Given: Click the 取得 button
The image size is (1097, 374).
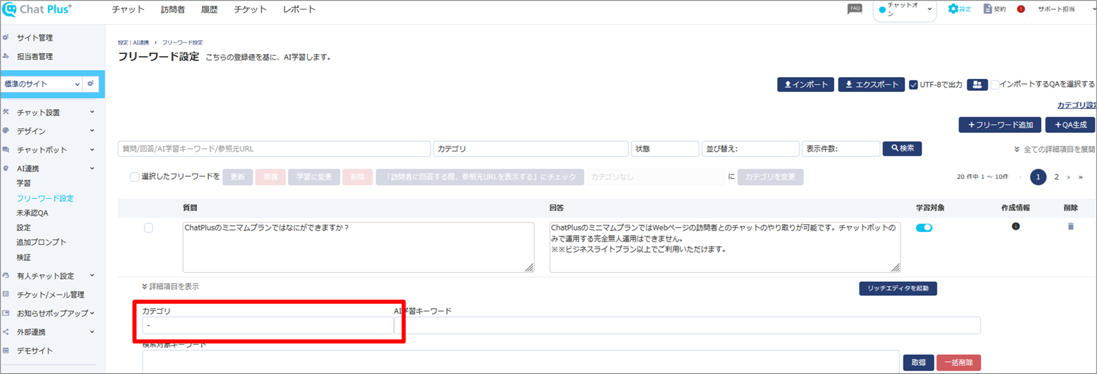Looking at the screenshot, I should coord(918,362).
